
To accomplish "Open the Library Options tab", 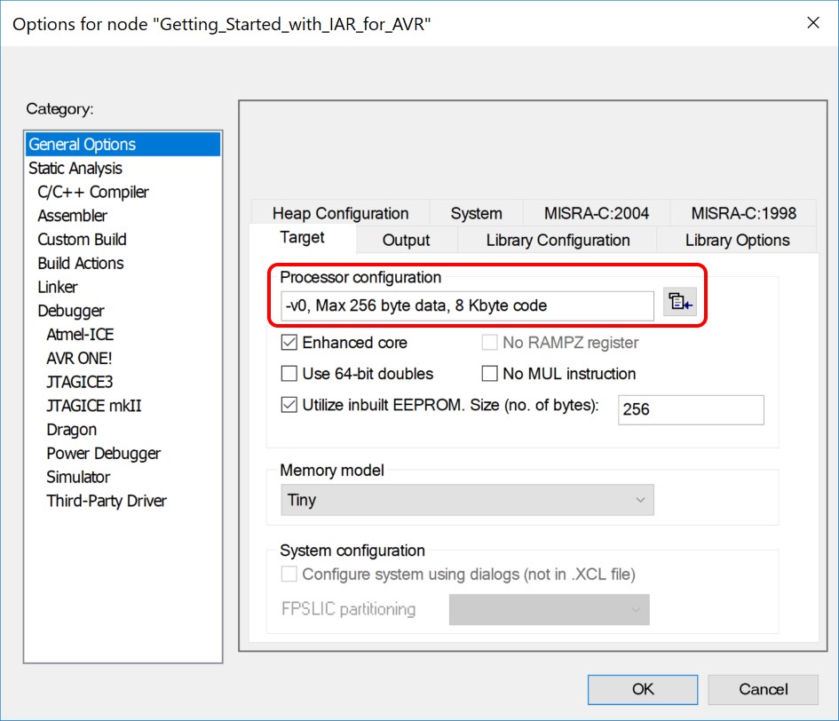I will point(737,240).
